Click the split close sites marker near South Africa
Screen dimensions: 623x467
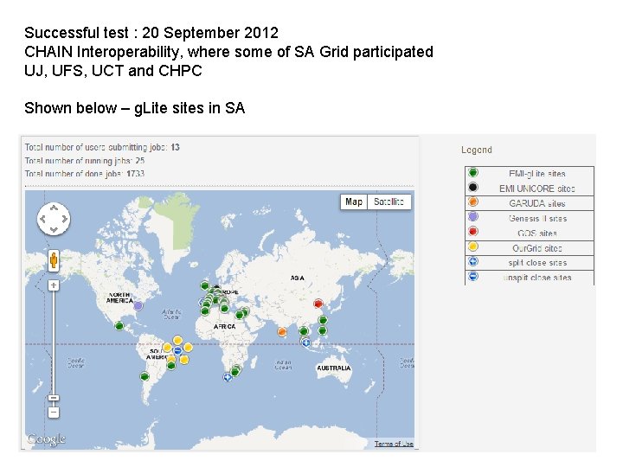[228, 377]
